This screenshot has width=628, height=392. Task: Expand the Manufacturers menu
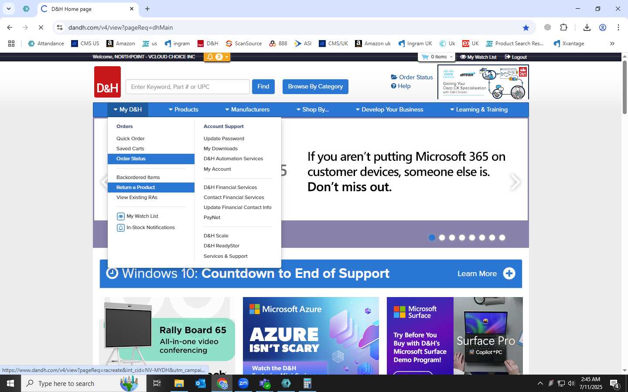coord(247,110)
